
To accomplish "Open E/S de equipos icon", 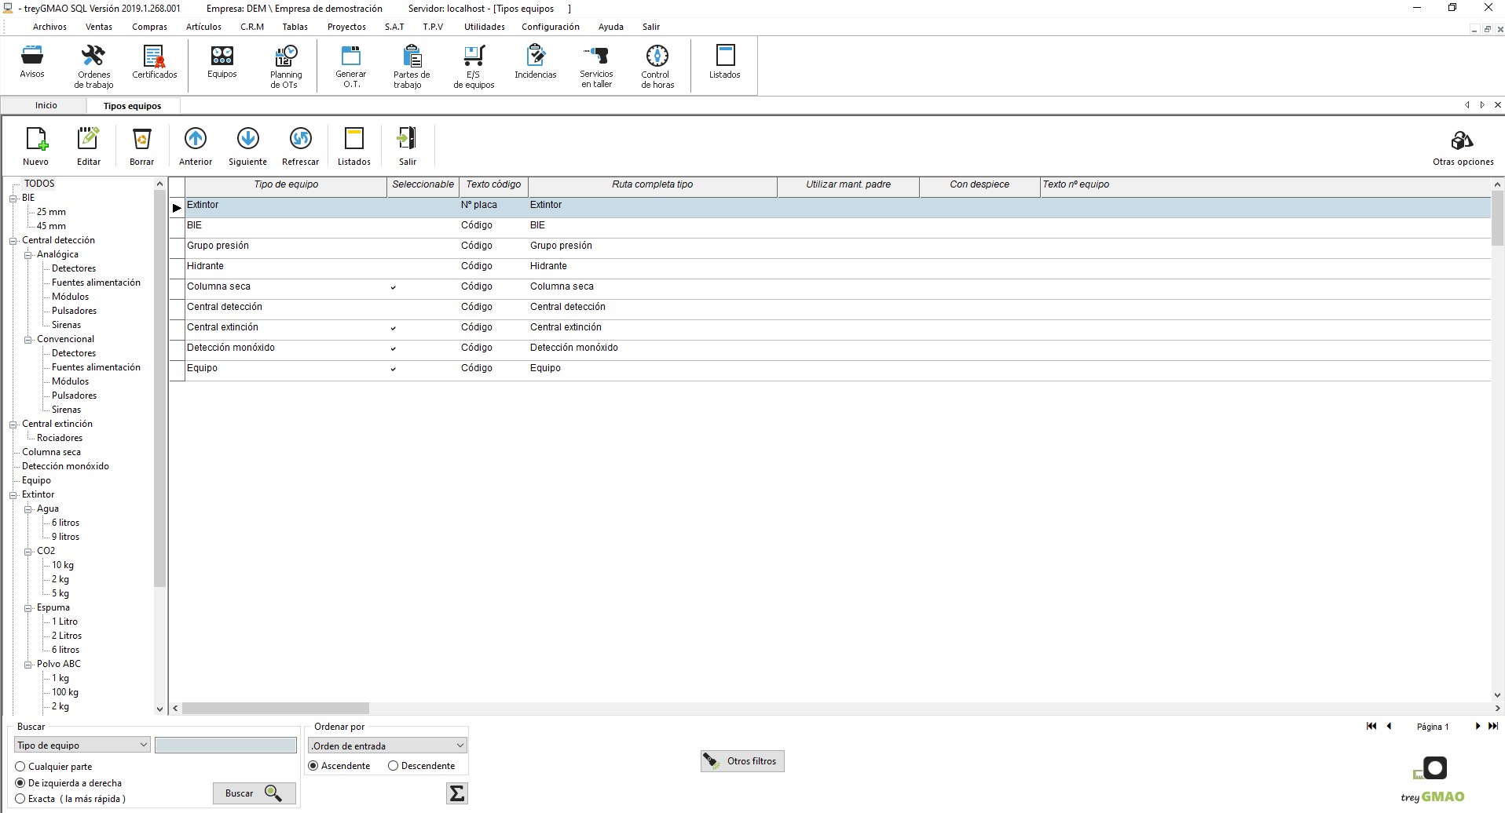I will 474,66.
